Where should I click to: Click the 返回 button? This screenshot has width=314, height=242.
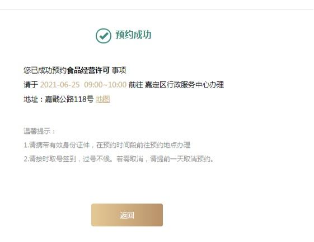click(127, 215)
